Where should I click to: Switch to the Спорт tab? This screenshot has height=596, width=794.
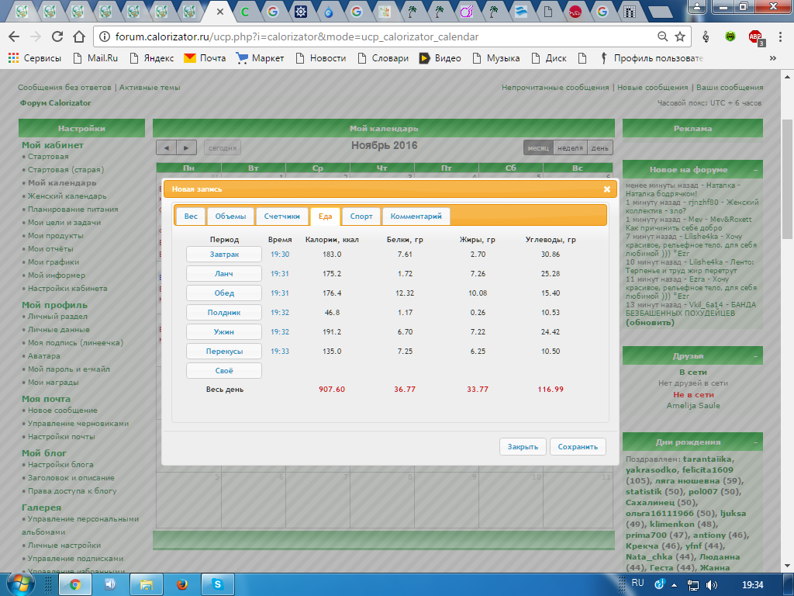[361, 216]
